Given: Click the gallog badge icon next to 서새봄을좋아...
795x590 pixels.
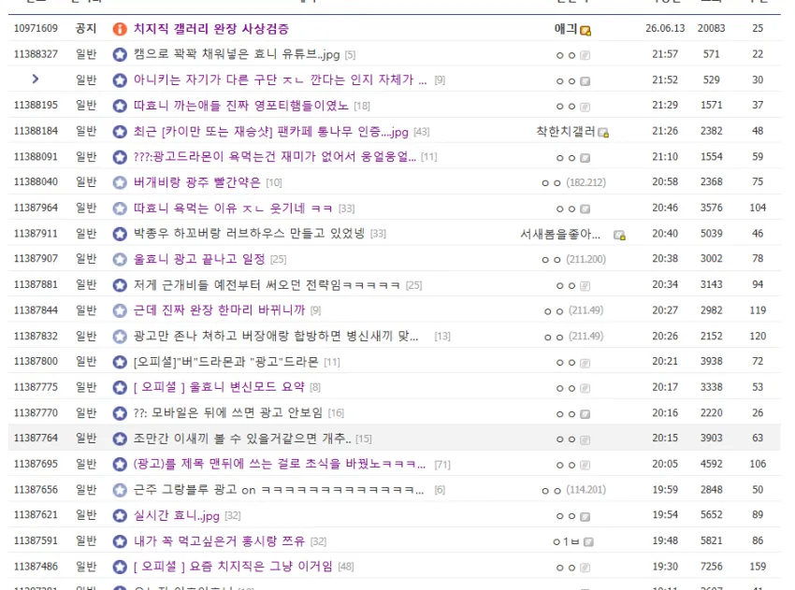Looking at the screenshot, I should point(619,236).
